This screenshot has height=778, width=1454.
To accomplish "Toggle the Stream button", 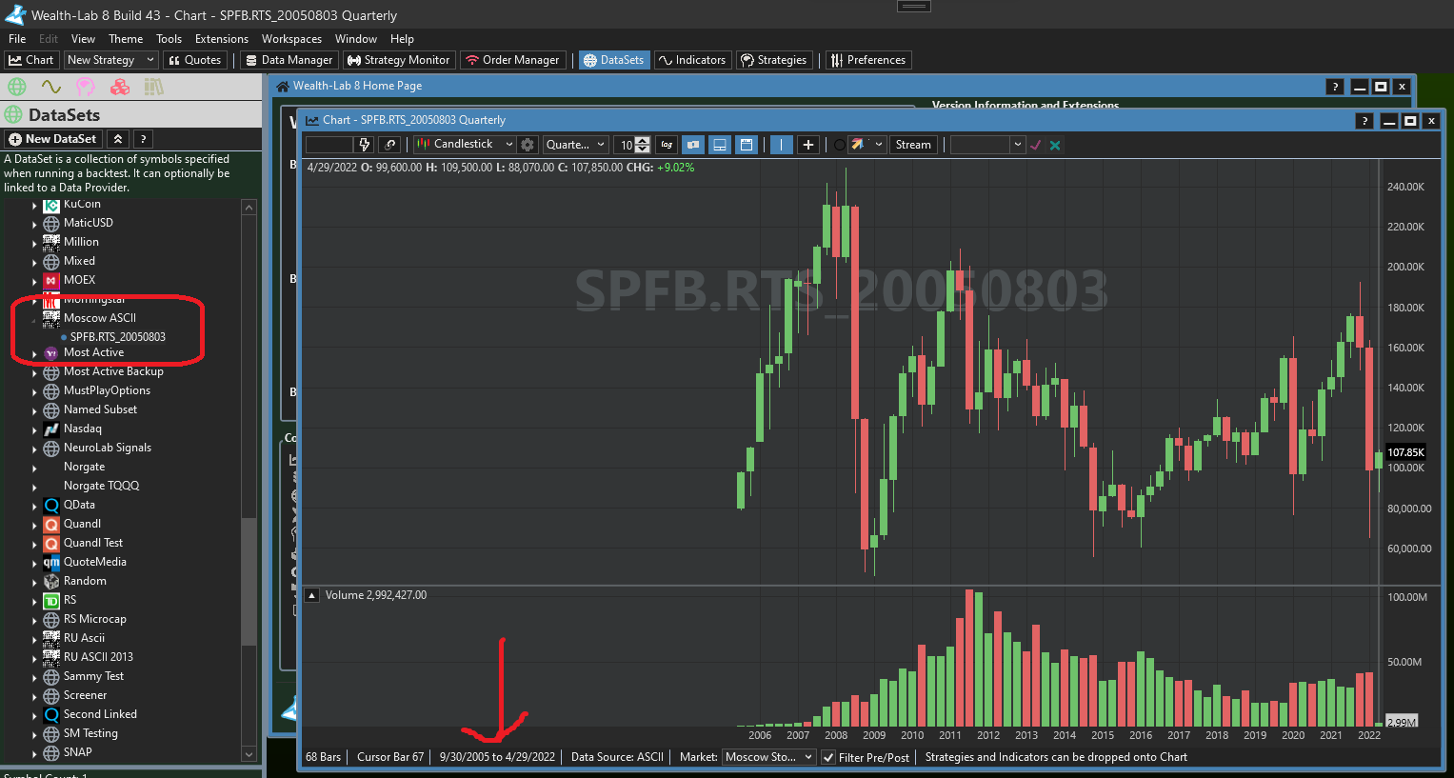I will point(912,145).
